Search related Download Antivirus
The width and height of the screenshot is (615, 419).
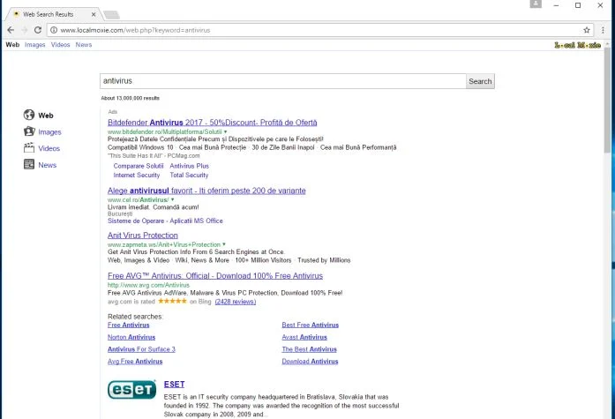point(310,362)
